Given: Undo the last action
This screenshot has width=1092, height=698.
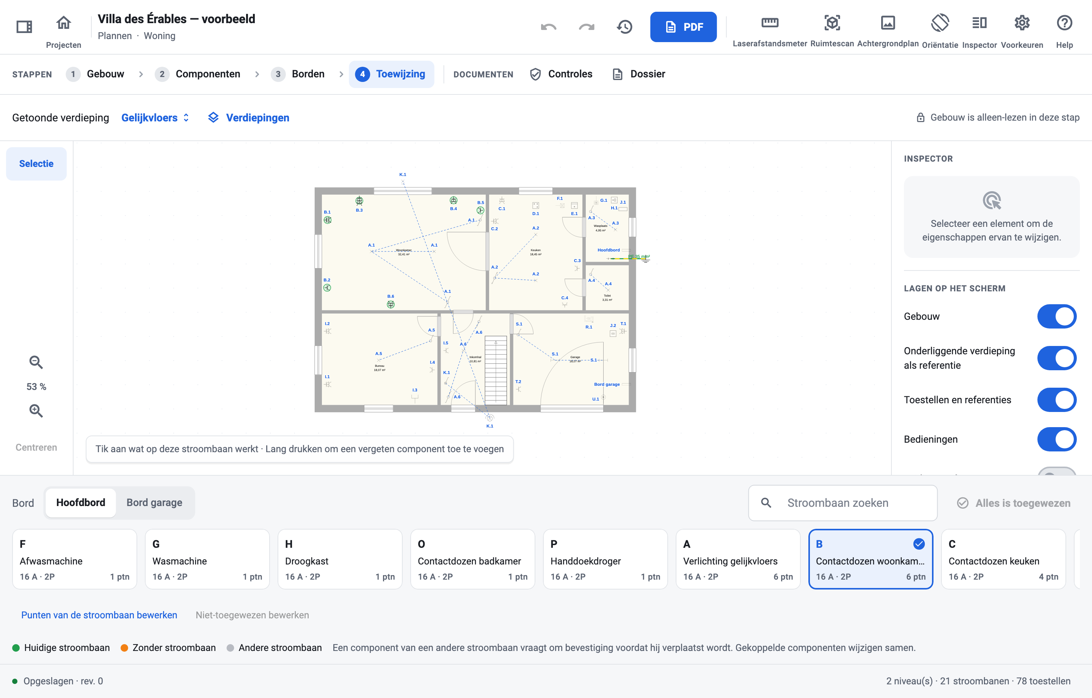Looking at the screenshot, I should pyautogui.click(x=548, y=27).
